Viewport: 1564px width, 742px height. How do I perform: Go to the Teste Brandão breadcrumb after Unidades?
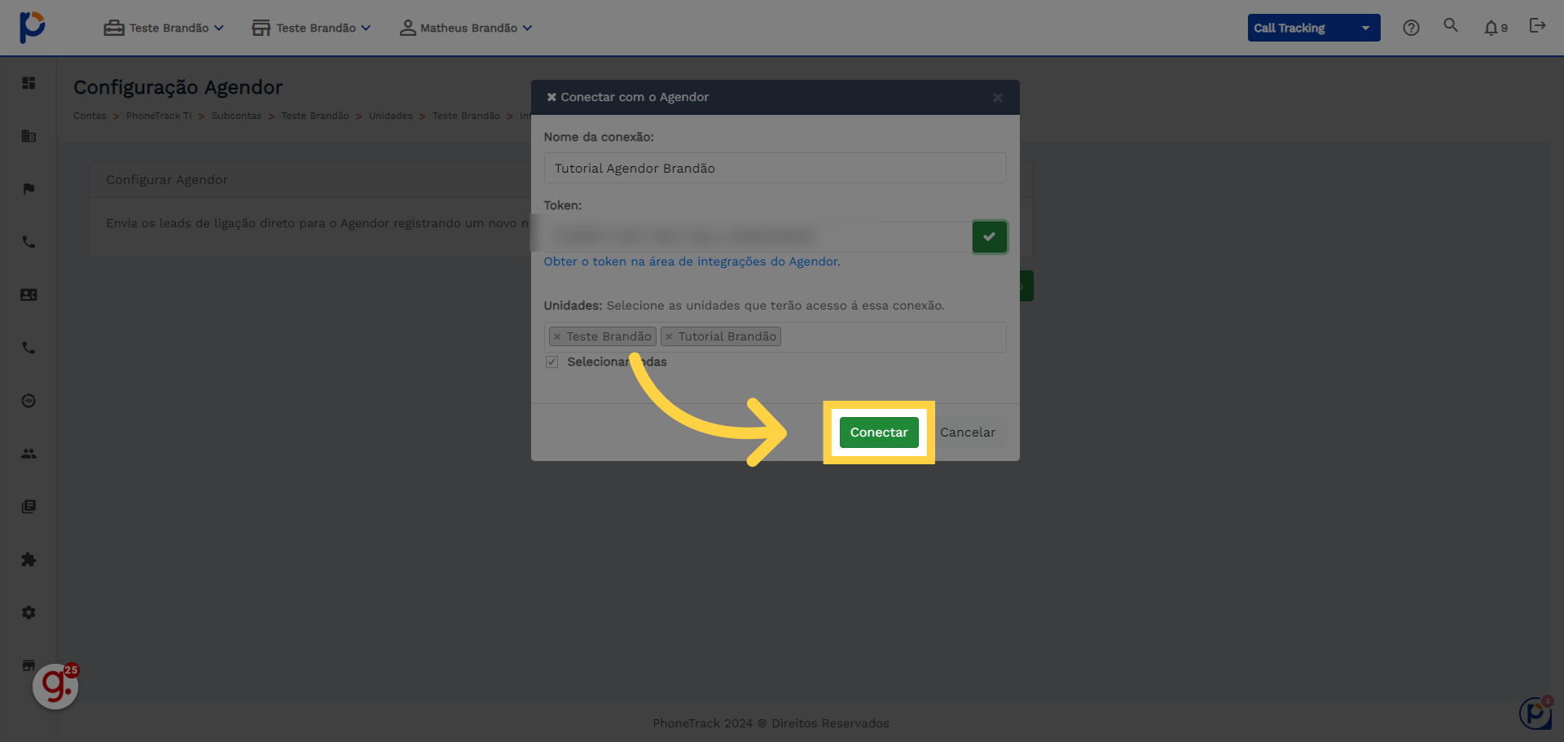(466, 116)
